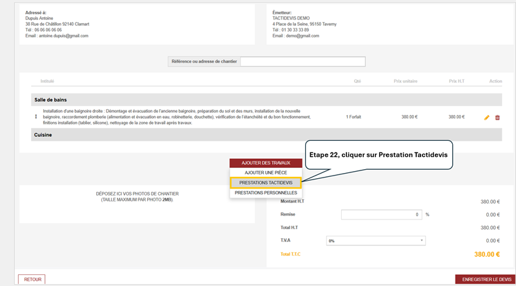Image resolution: width=516 pixels, height=286 pixels.
Task: Click the issuer phone 01 30 33 33 89
Action: coord(295,30)
